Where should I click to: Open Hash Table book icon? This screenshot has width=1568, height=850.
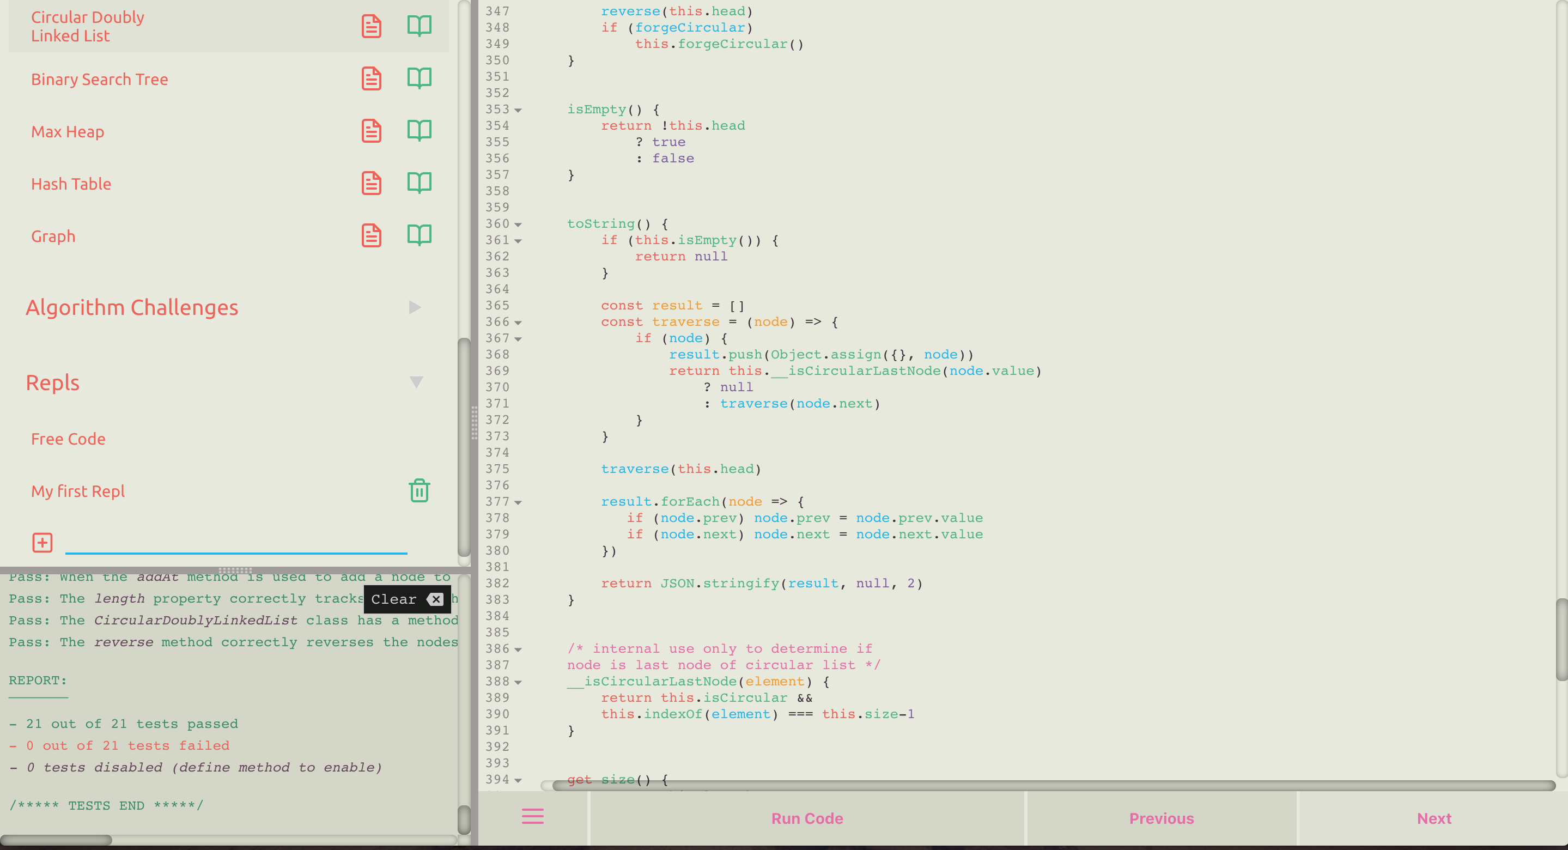click(x=420, y=183)
